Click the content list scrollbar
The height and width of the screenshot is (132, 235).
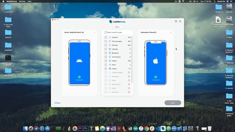tap(132, 59)
